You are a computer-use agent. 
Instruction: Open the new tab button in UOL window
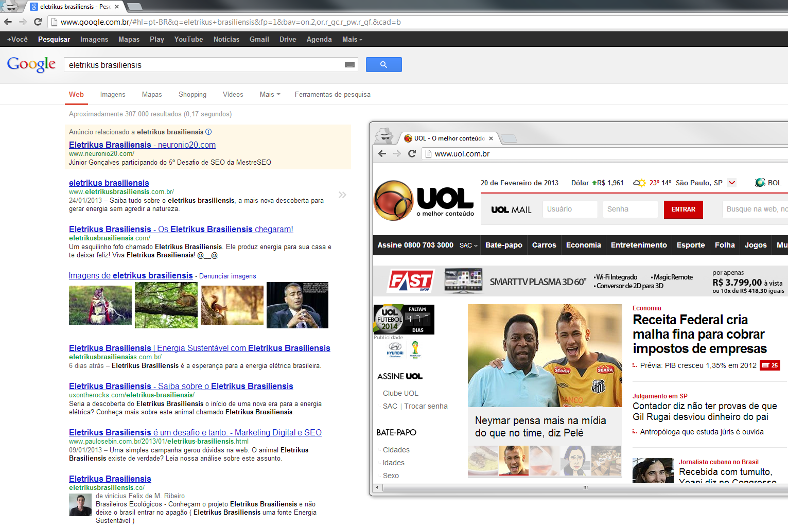(509, 138)
